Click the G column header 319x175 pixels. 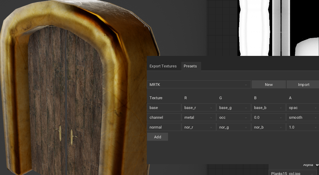pyautogui.click(x=220, y=98)
